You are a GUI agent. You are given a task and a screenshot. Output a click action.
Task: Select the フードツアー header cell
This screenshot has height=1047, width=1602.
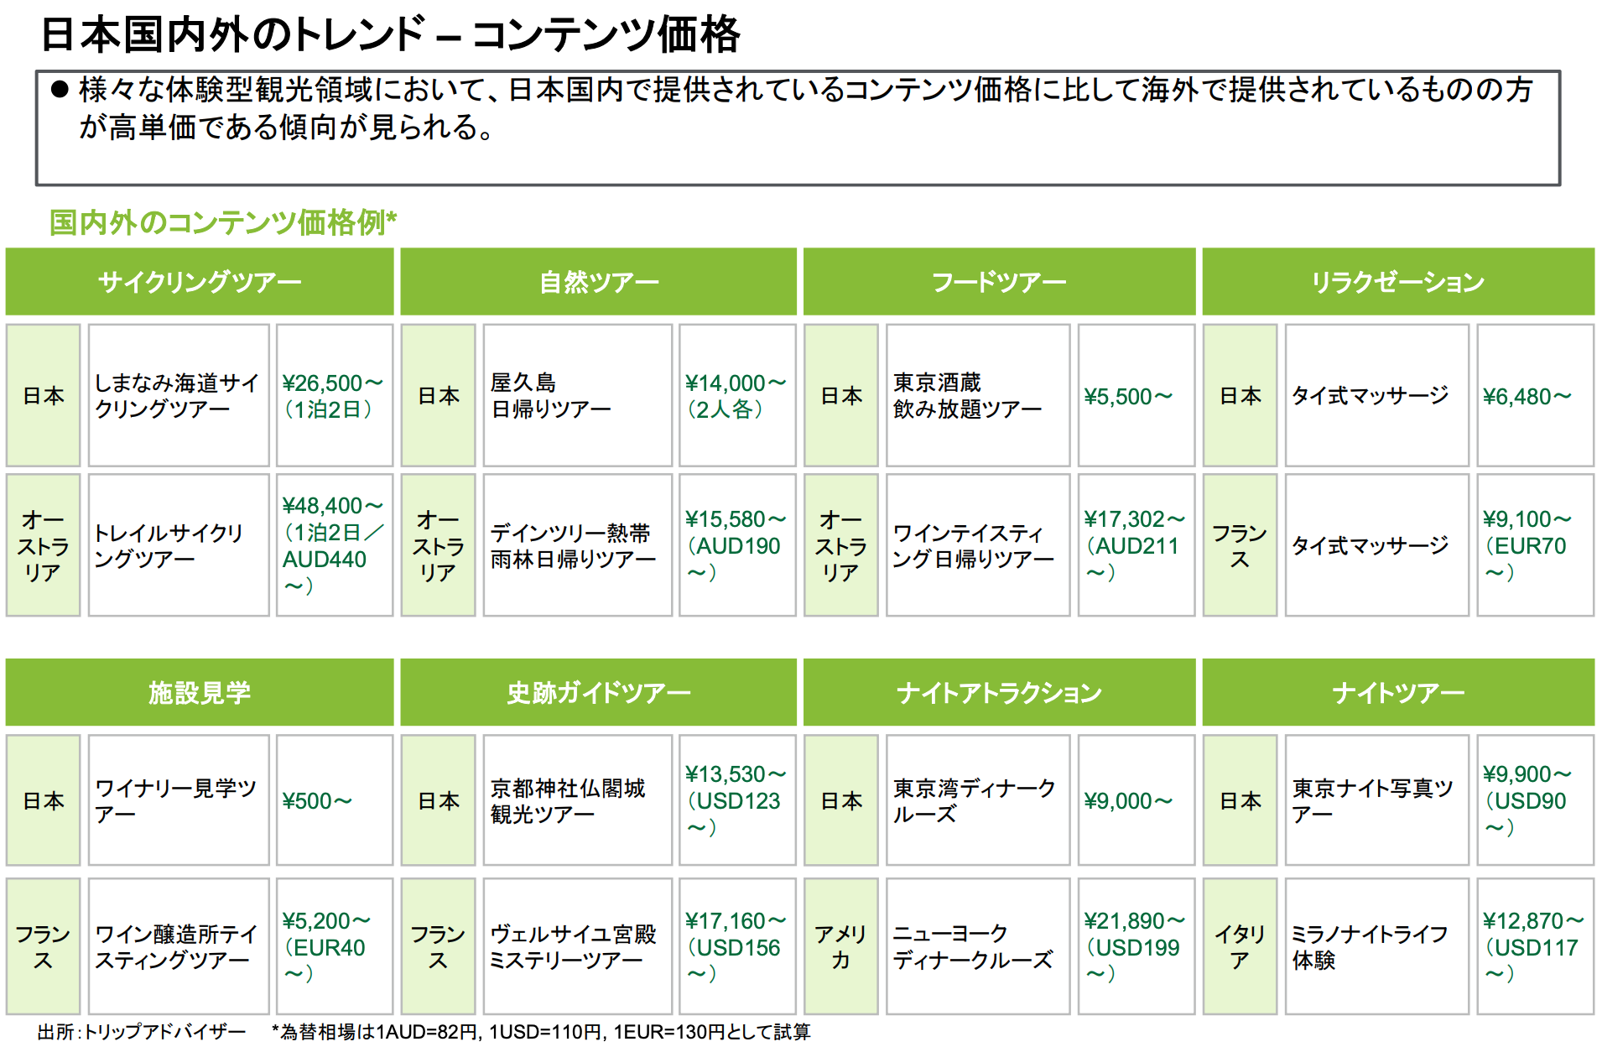click(x=999, y=282)
